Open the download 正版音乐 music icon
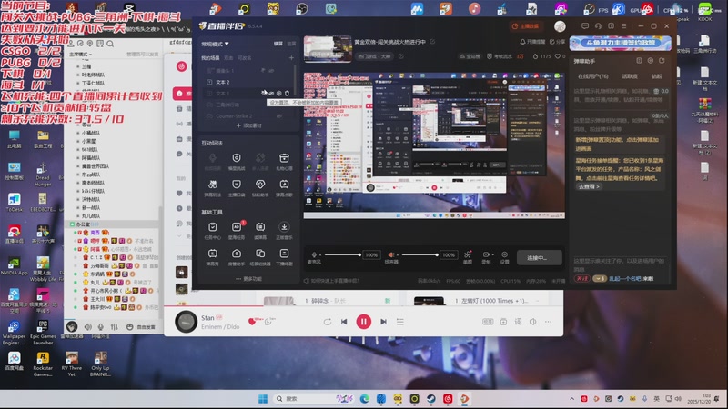 pyautogui.click(x=284, y=226)
